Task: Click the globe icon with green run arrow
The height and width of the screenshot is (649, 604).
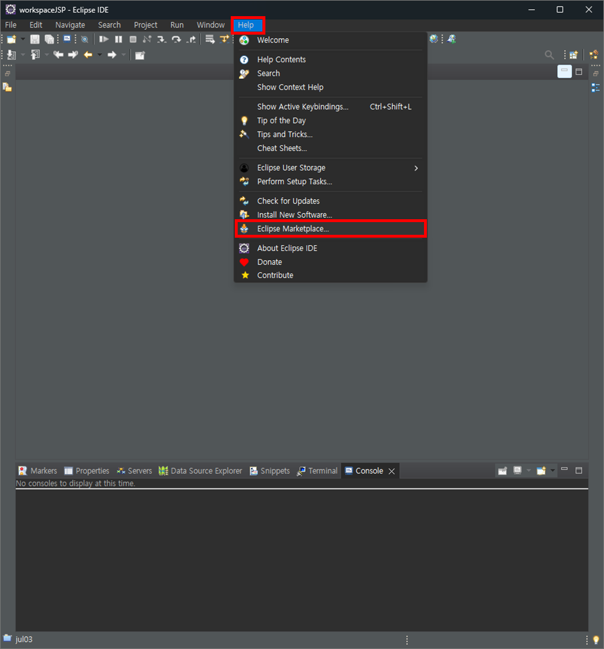Action: point(451,39)
